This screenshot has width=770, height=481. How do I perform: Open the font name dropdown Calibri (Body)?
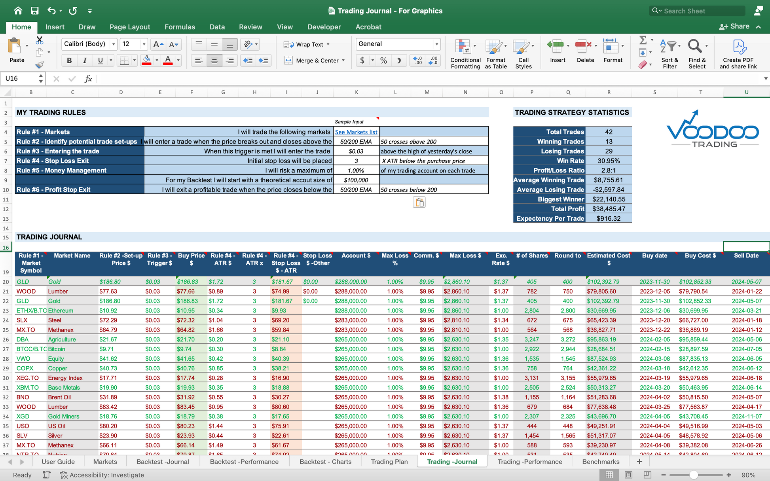click(x=114, y=44)
